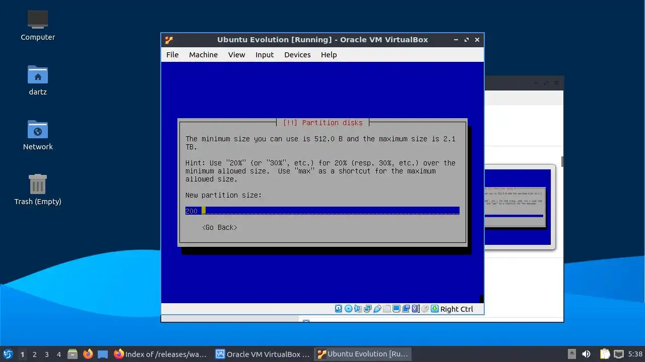Image resolution: width=645 pixels, height=362 pixels.
Task: Click the 5:38 panel clock
Action: click(x=635, y=354)
